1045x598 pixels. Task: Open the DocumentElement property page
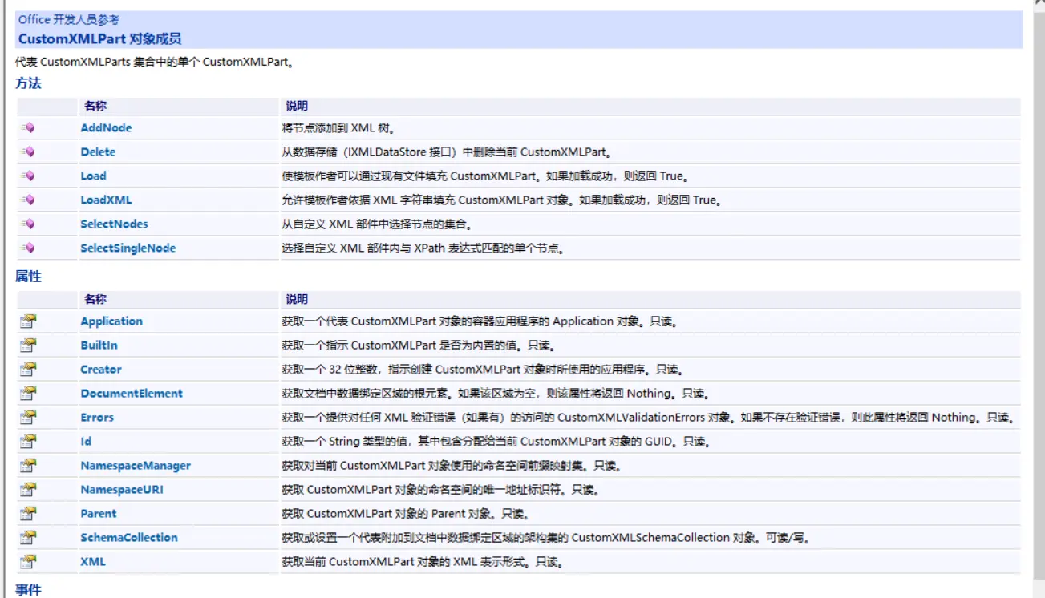point(132,394)
